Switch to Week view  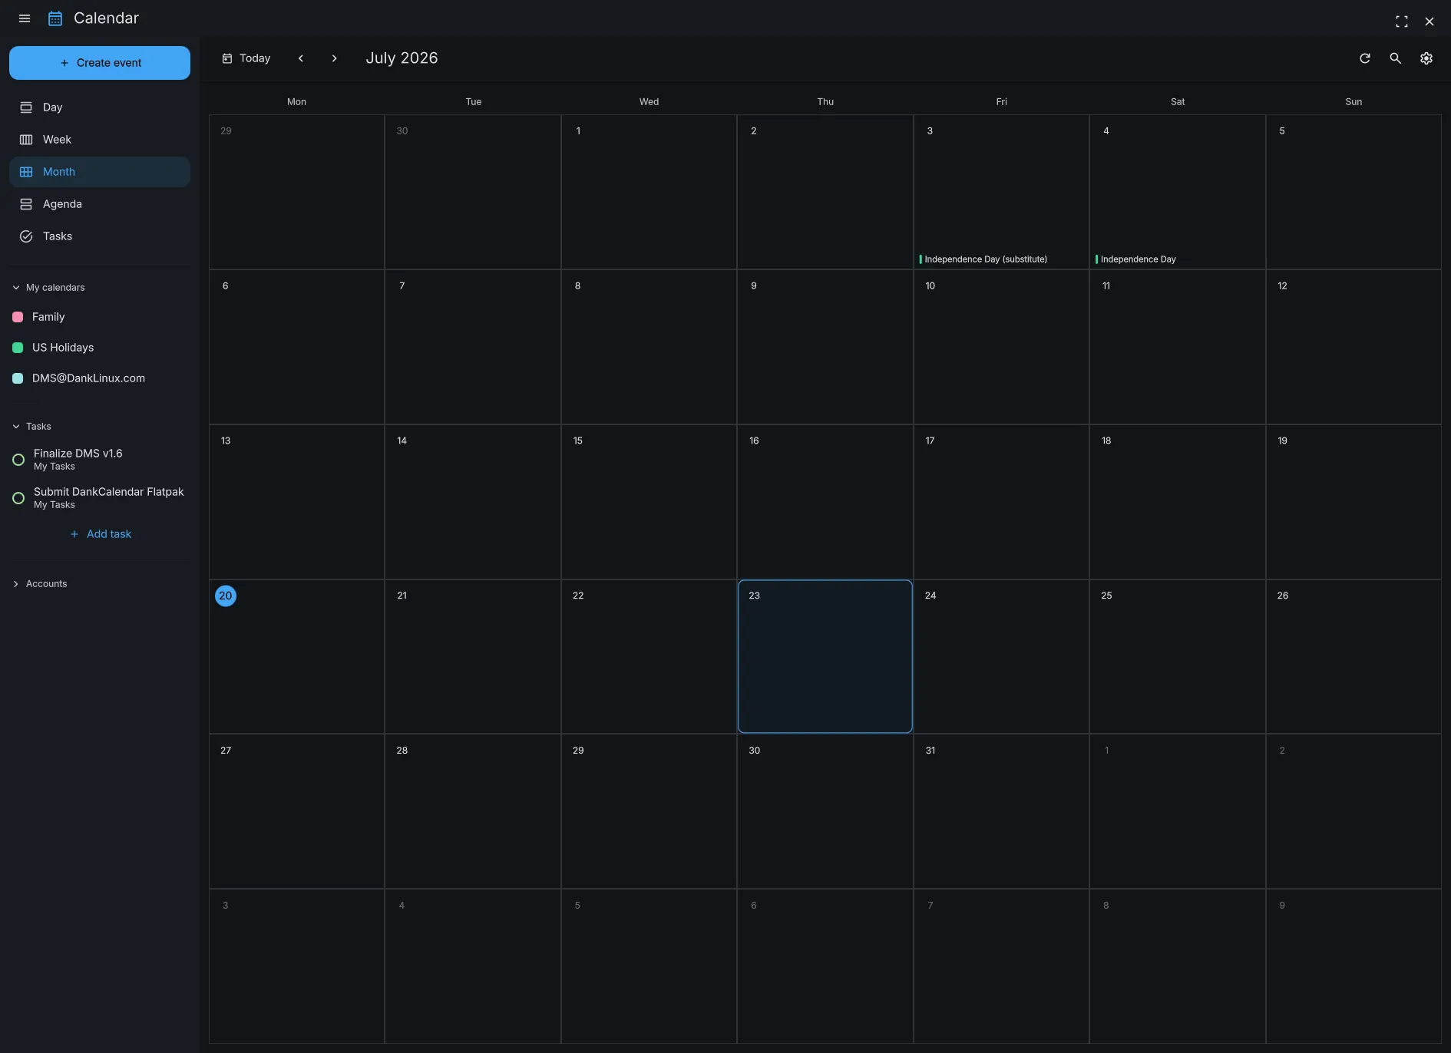(100, 140)
